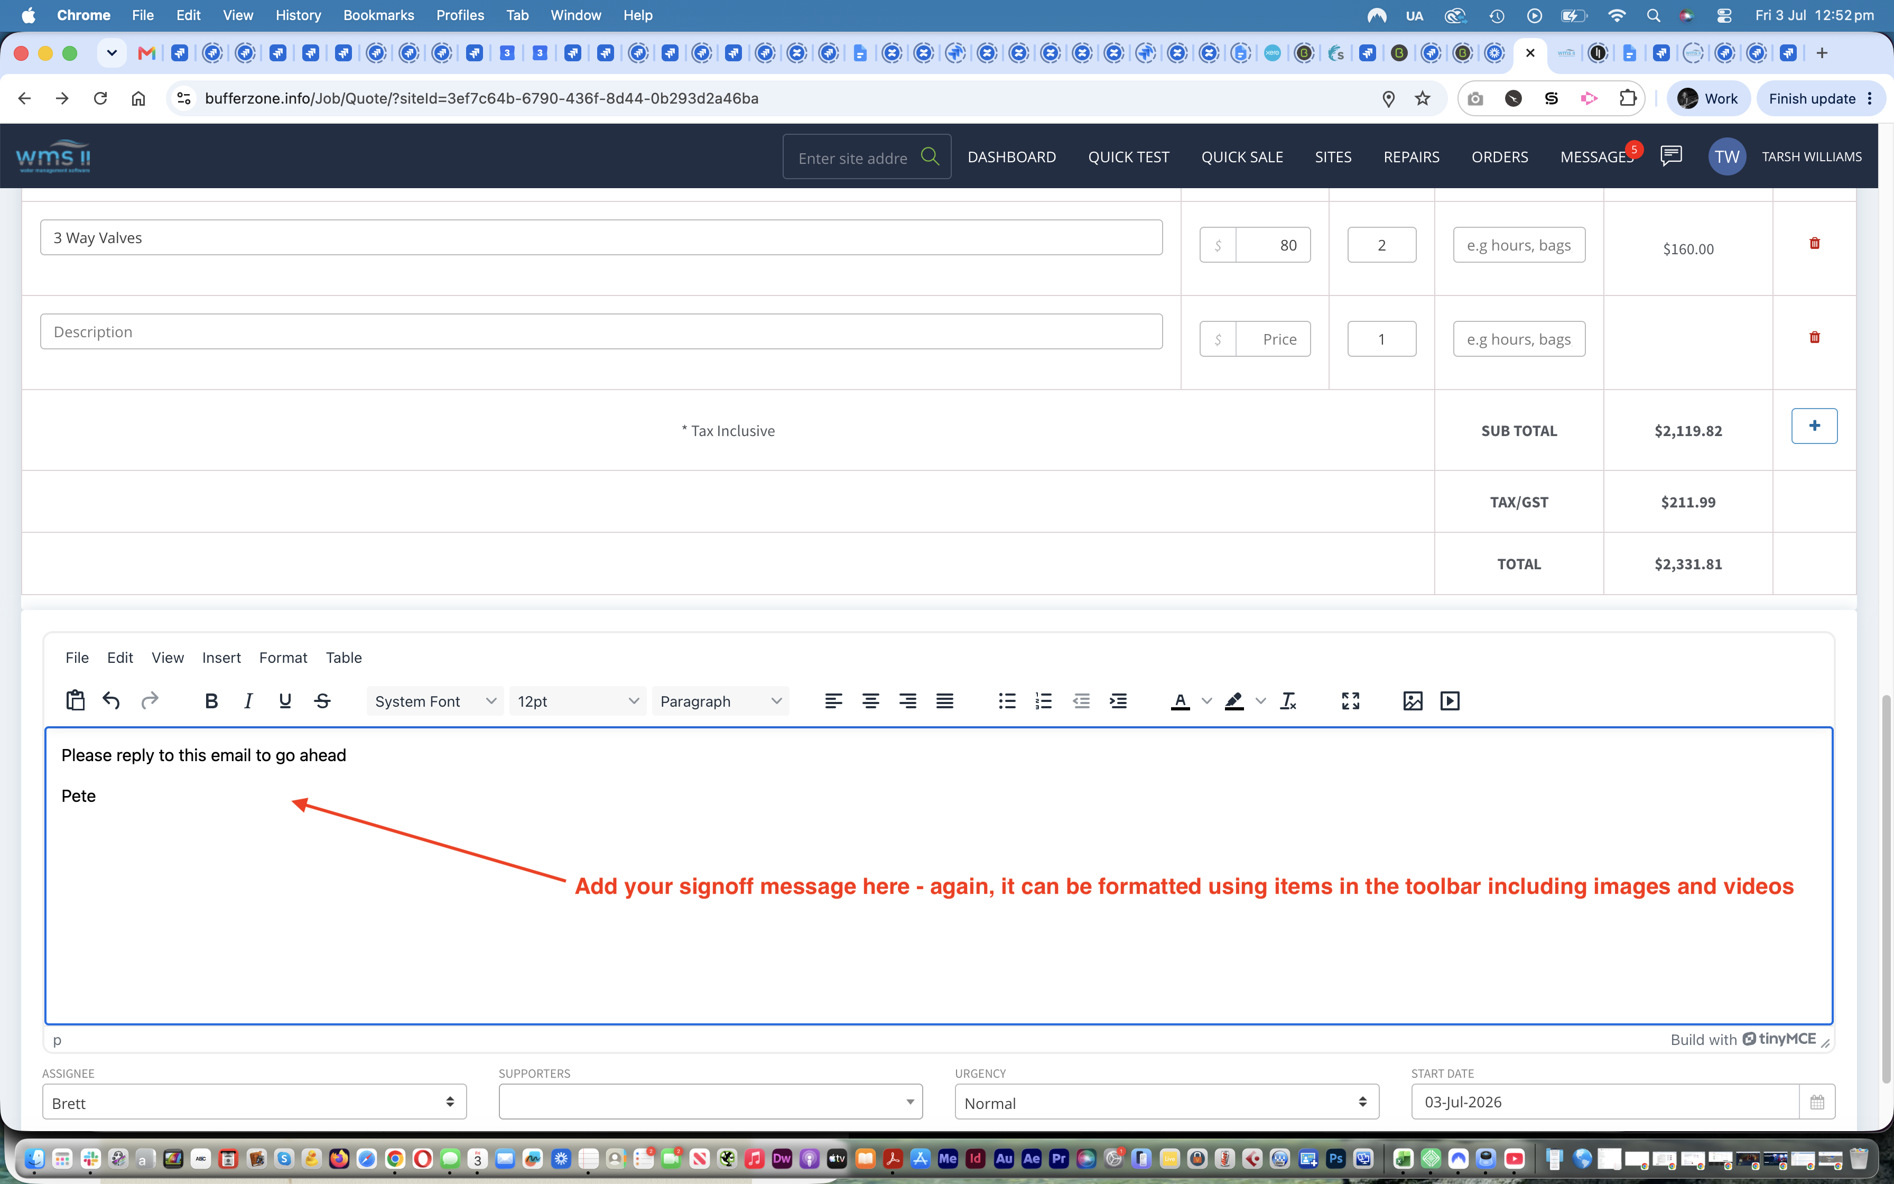
Task: Enter fullscreen editor mode
Action: click(x=1351, y=701)
